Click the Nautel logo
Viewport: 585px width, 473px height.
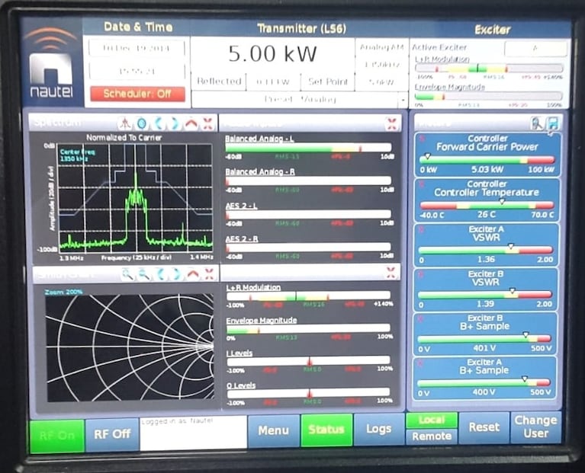click(x=51, y=62)
